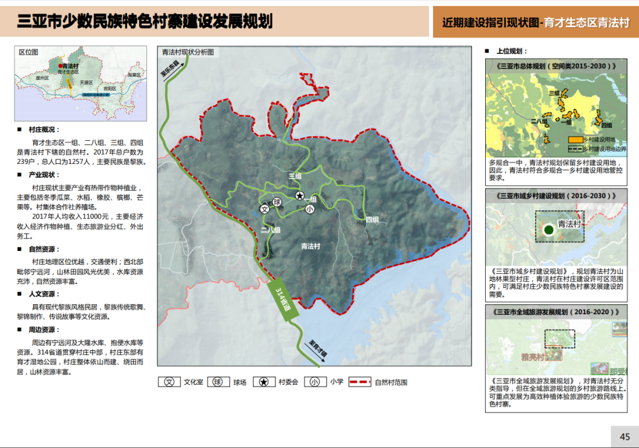Click the 小 legend icon for 小学
The image size is (639, 448).
pos(315,382)
